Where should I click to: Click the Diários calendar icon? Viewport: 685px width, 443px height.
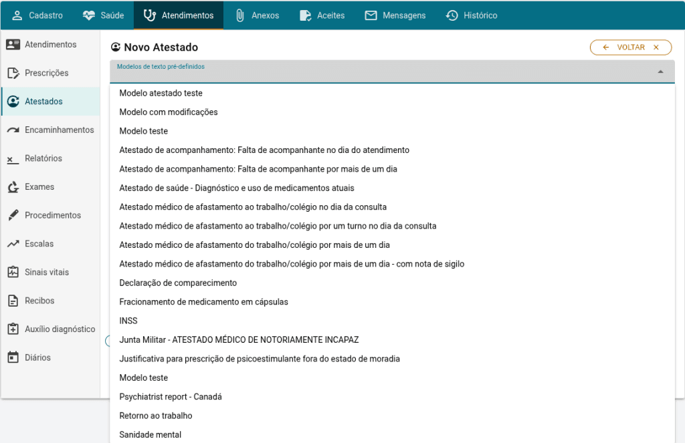pyautogui.click(x=13, y=357)
